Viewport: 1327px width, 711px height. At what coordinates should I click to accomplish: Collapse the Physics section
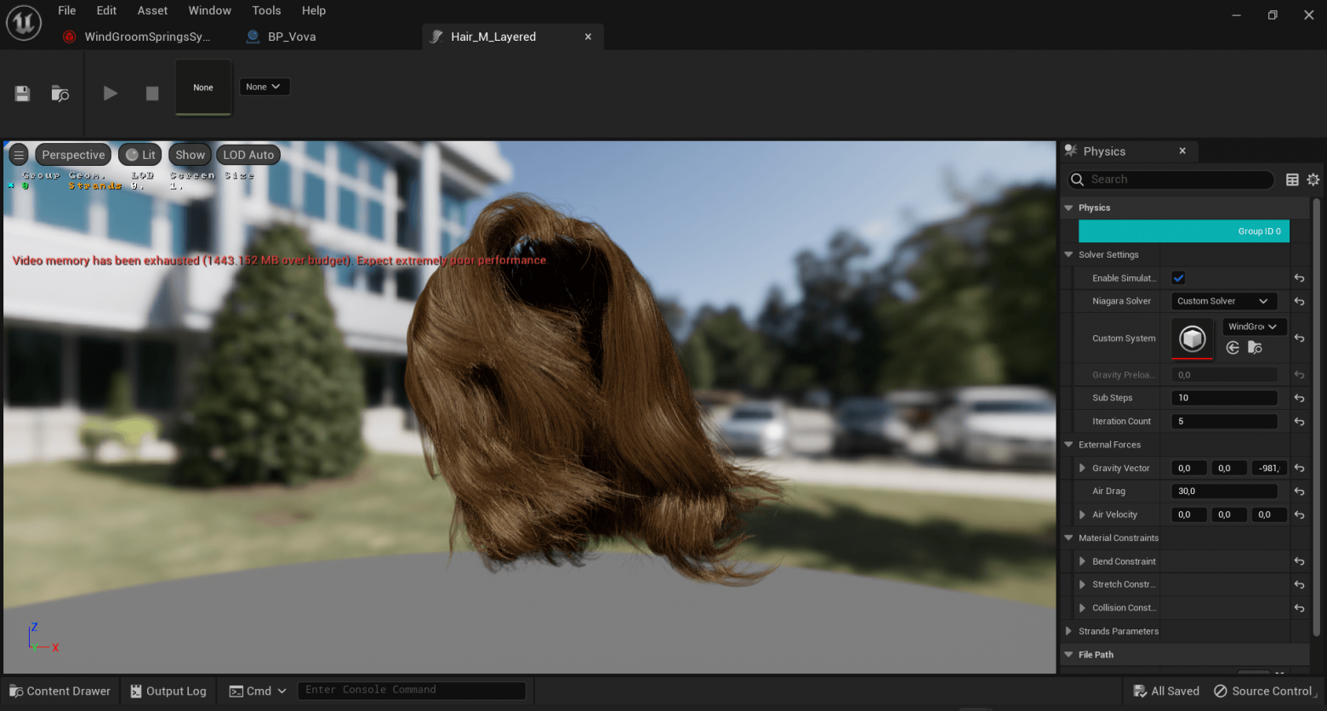click(x=1068, y=208)
